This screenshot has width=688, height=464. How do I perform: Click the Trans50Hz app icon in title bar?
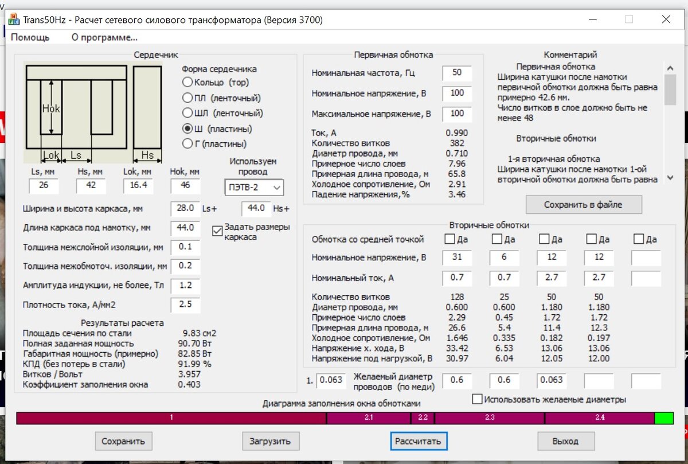(13, 19)
